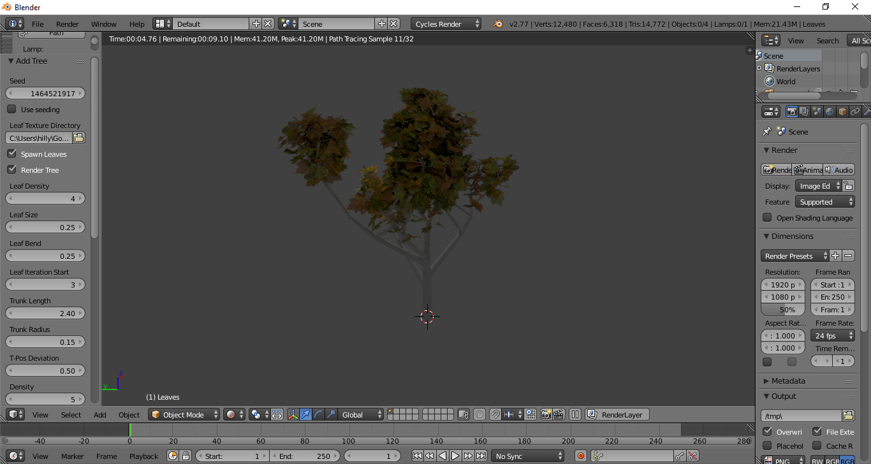This screenshot has width=871, height=464.
Task: Click the Animation render button
Action: pyautogui.click(x=807, y=170)
